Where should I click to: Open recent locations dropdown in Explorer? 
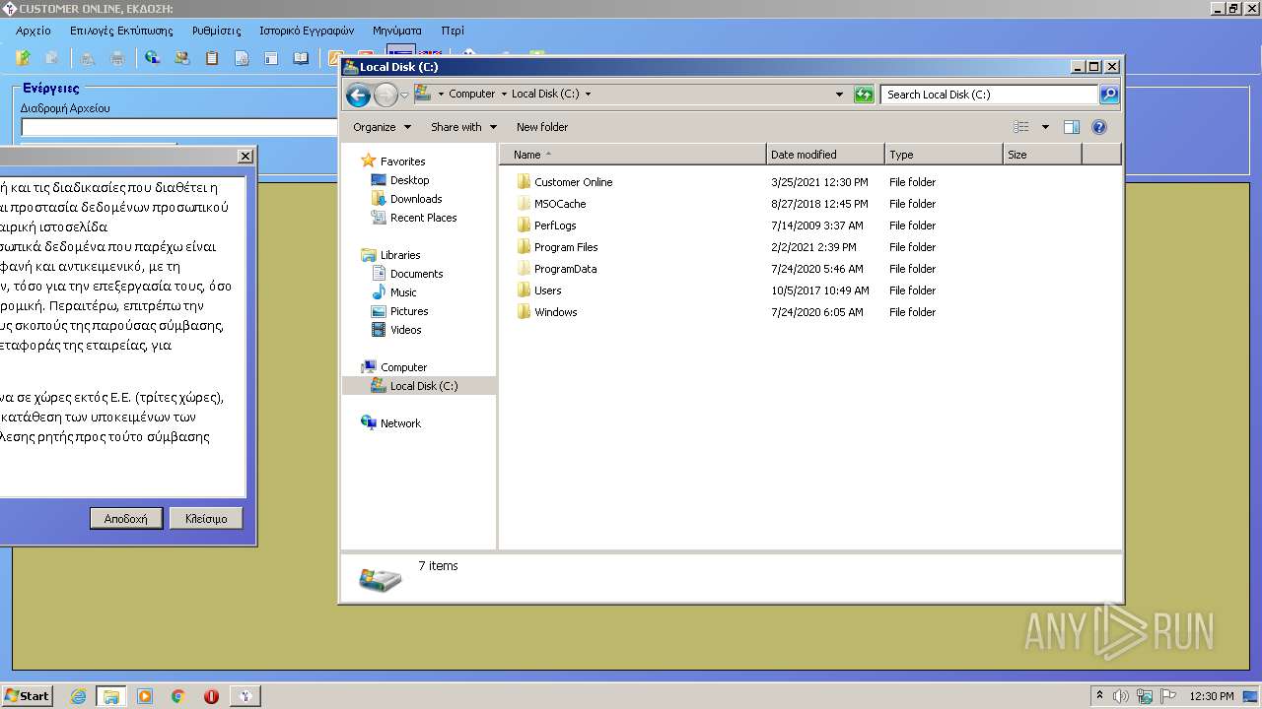(404, 95)
